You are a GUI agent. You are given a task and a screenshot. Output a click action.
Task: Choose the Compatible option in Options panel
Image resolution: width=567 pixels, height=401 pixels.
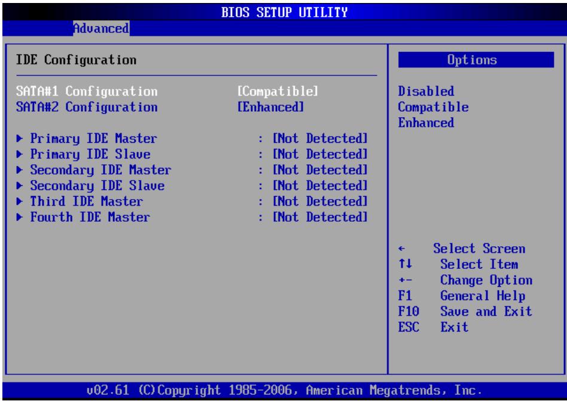coord(433,107)
